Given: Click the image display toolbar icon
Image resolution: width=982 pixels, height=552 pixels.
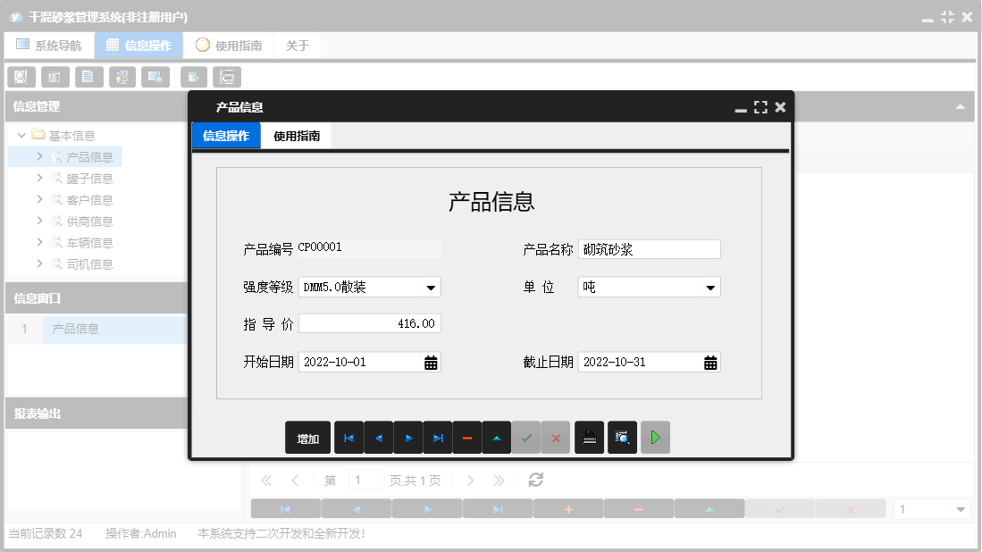Looking at the screenshot, I should coord(155,77).
